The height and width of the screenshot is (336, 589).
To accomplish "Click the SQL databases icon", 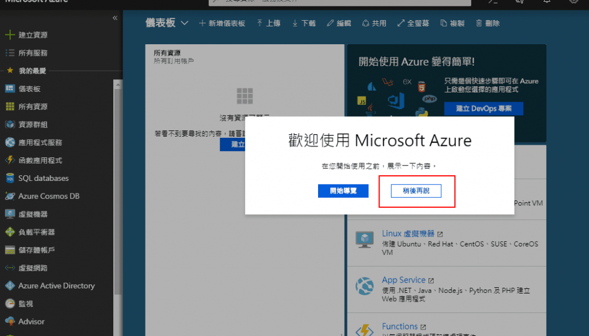I will 10,178.
